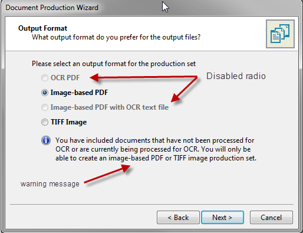Click the warning message annotation text
The height and width of the screenshot is (233, 303).
point(50,184)
